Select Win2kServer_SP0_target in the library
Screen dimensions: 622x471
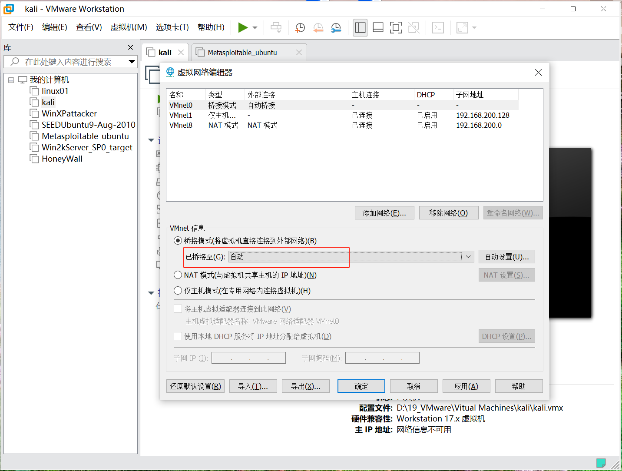pos(87,147)
